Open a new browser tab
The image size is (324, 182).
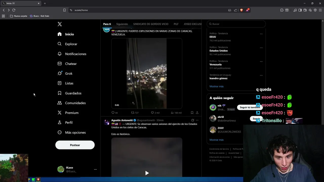coord(45,3)
